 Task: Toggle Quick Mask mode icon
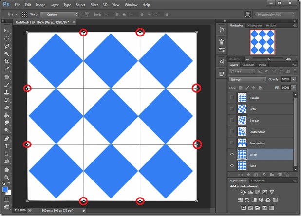tap(6, 200)
